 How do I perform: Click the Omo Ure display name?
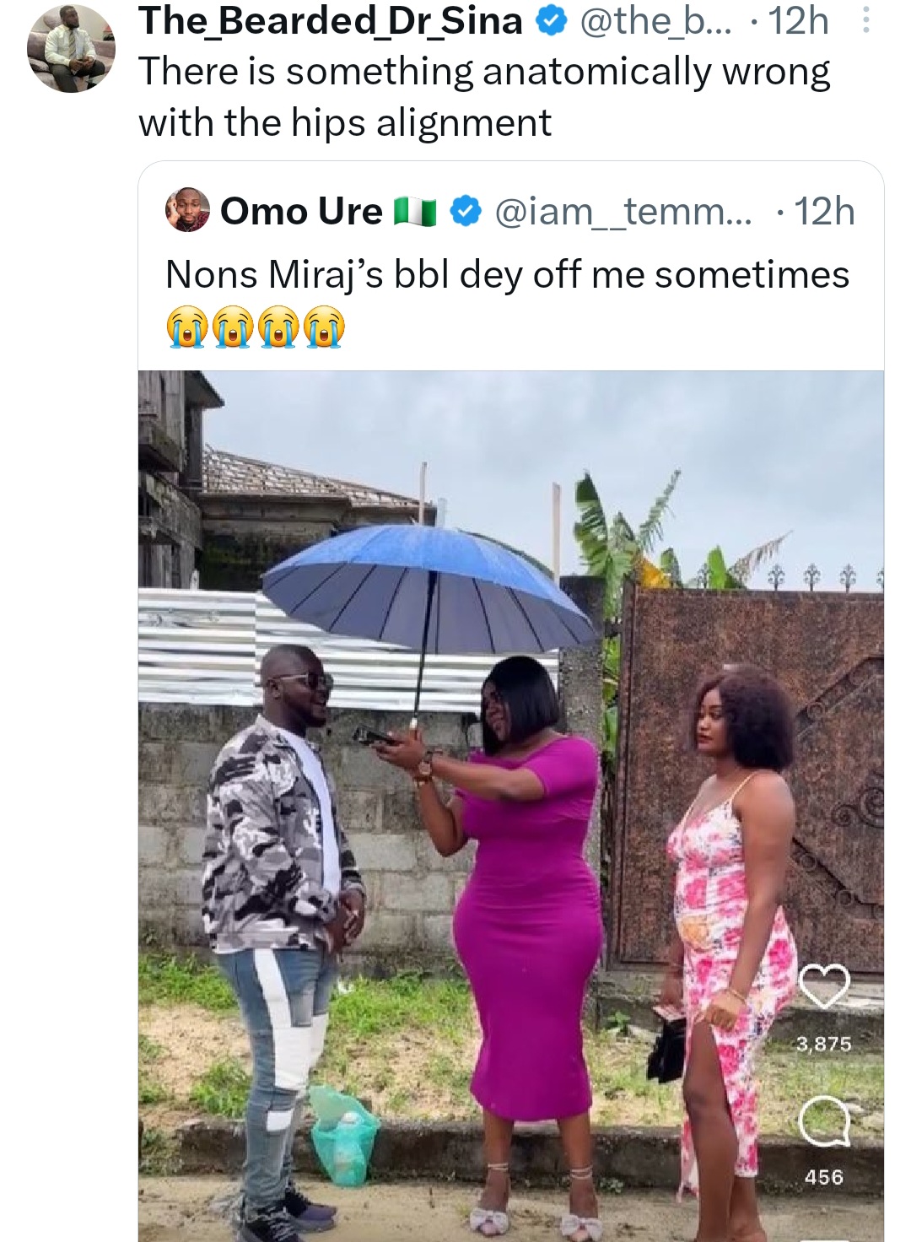click(x=301, y=212)
